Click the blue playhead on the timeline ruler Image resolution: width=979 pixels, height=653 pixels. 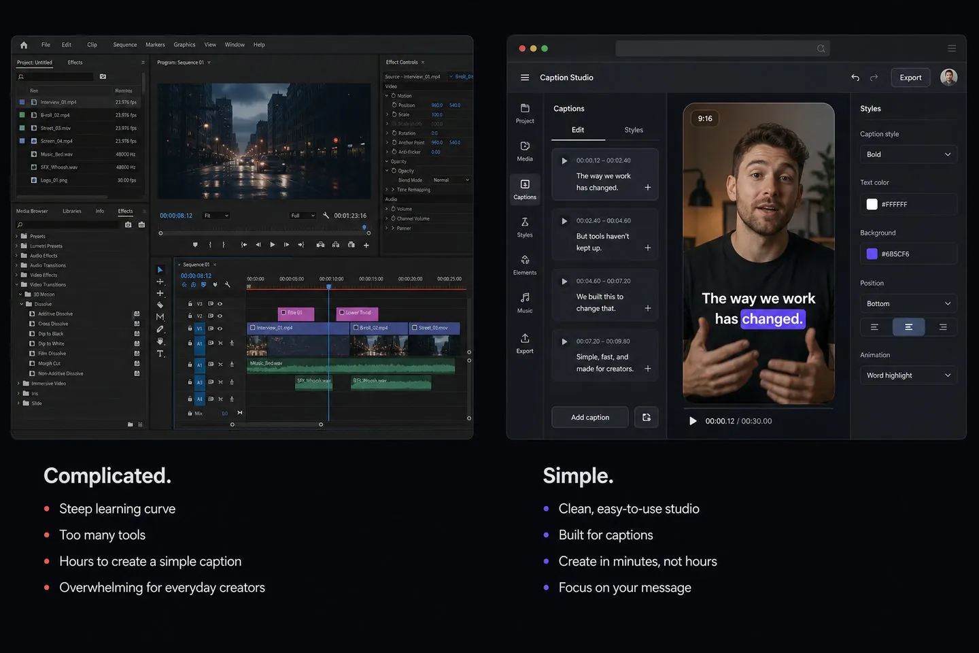tap(328, 286)
